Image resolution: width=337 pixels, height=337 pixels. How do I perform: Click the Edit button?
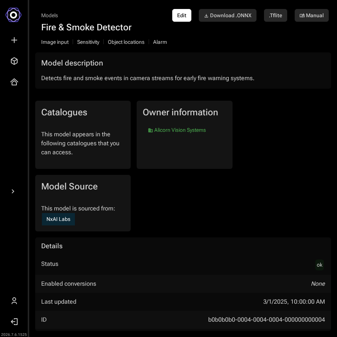[x=182, y=15]
